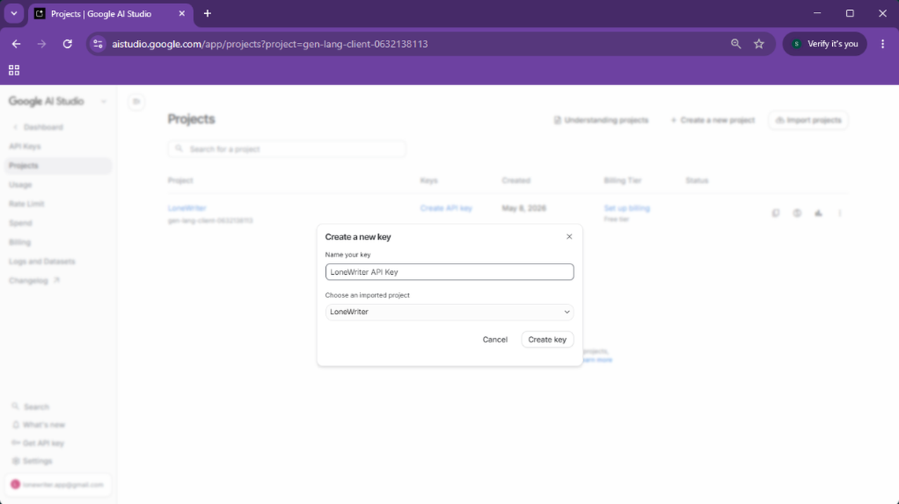
Task: Open the Chrome three-dot menu
Action: point(883,44)
